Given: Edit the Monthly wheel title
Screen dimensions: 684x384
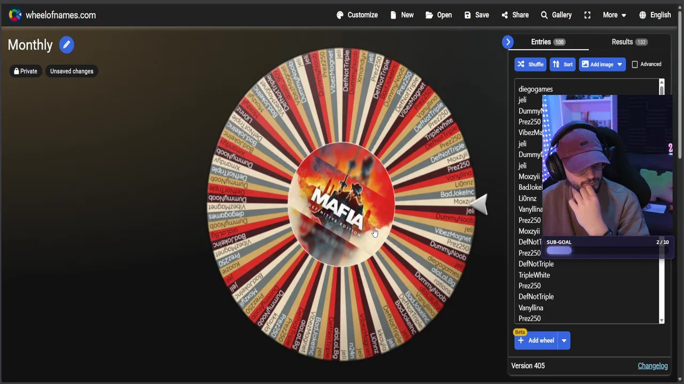Looking at the screenshot, I should (66, 45).
